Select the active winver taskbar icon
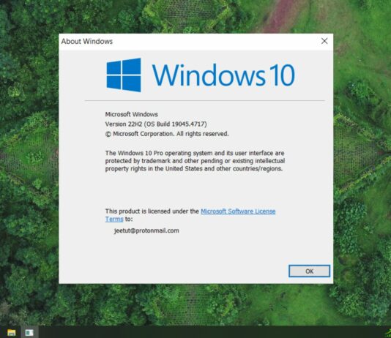 pyautogui.click(x=29, y=332)
